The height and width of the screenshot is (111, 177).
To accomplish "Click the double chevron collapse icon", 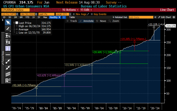I will [x=155, y=17].
